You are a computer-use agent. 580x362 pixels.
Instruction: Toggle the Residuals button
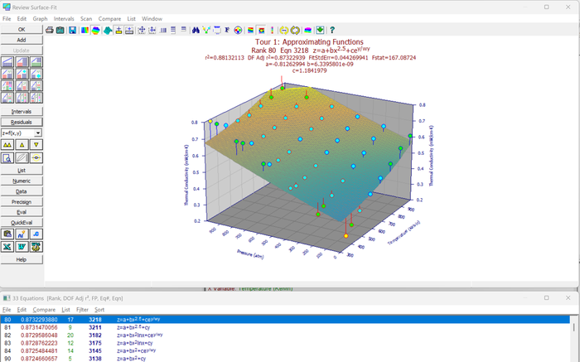point(22,122)
